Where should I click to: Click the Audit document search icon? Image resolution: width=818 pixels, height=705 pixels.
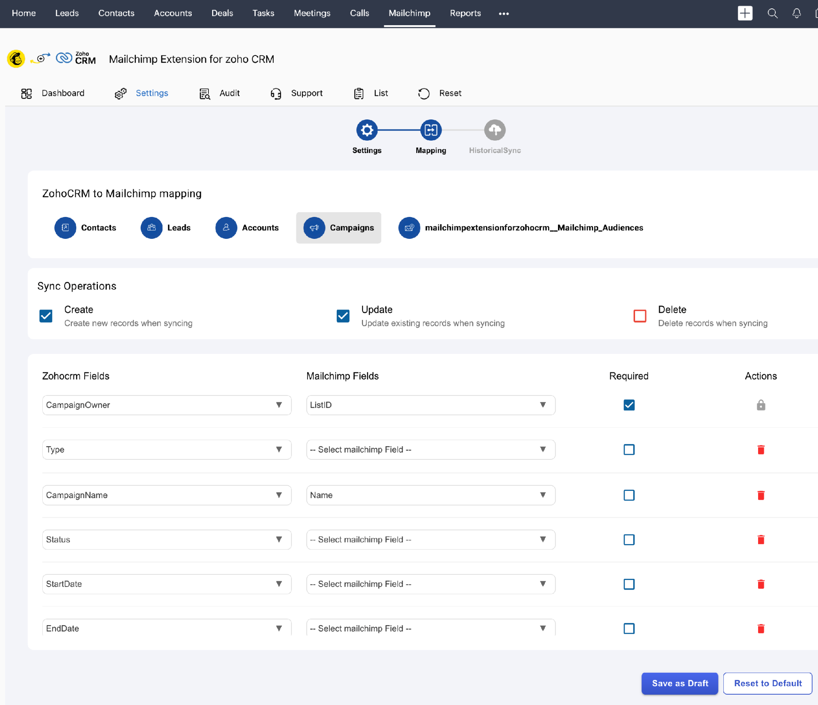(x=204, y=93)
